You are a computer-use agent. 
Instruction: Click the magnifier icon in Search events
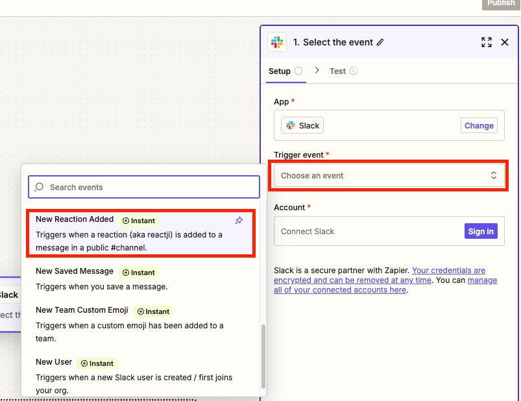tap(39, 187)
